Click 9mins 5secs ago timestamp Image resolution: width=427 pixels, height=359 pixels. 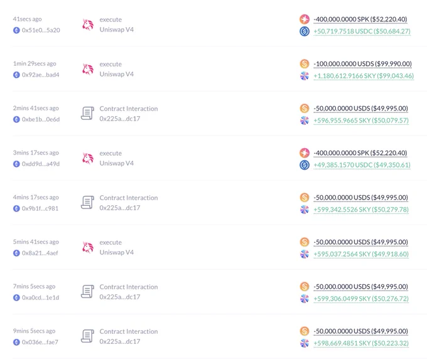[34, 331]
